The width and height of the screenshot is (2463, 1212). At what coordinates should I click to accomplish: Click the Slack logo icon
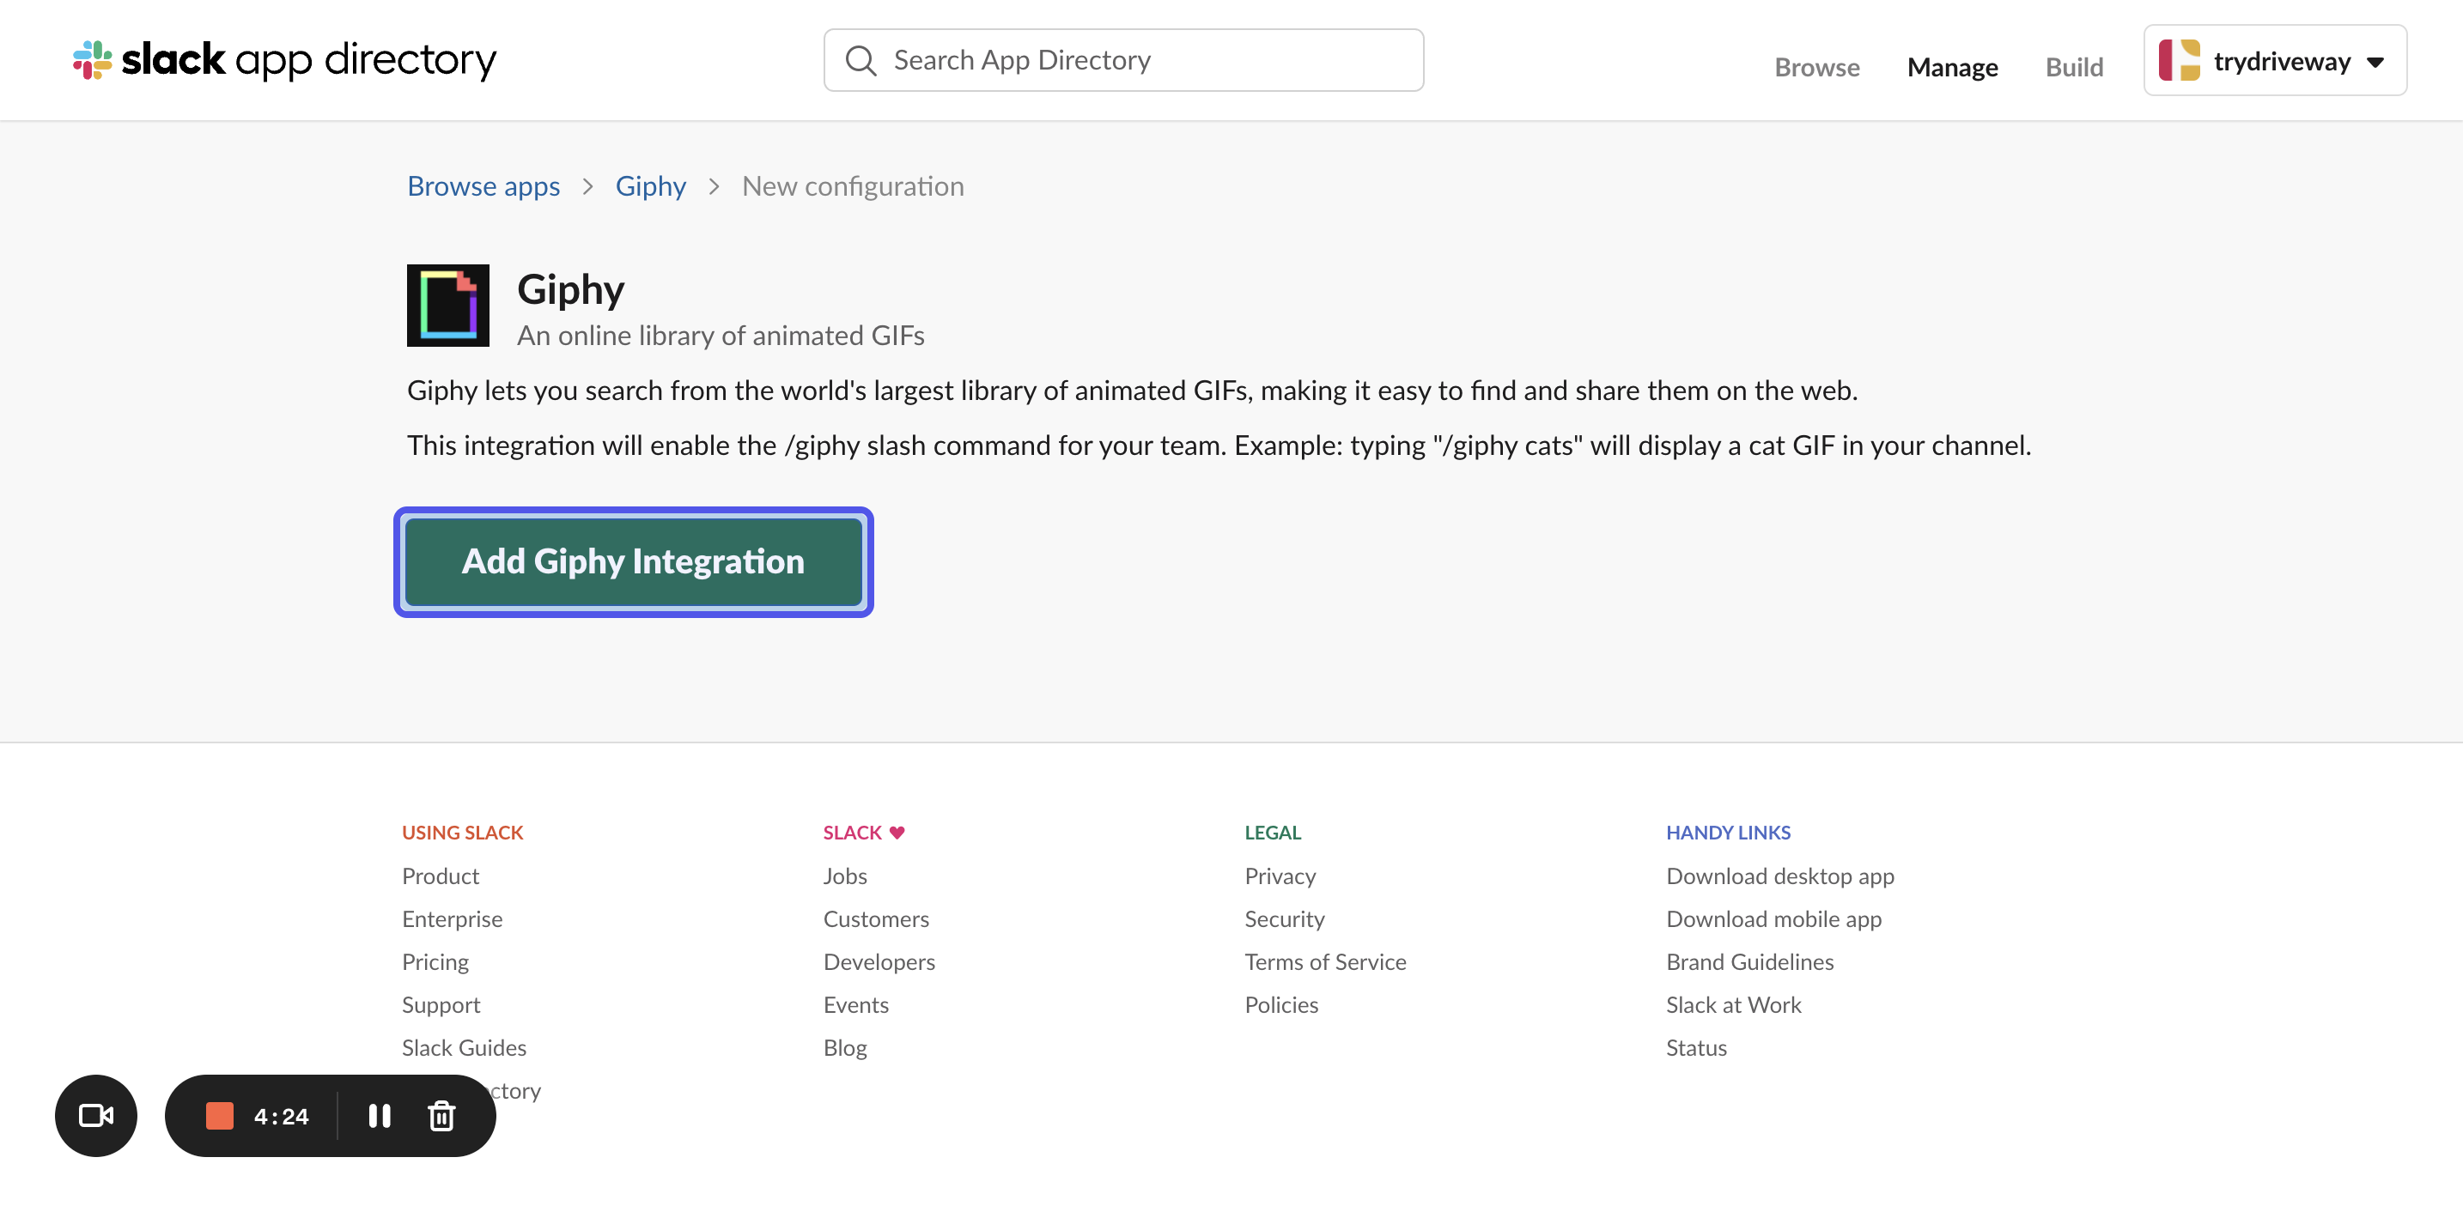(93, 60)
